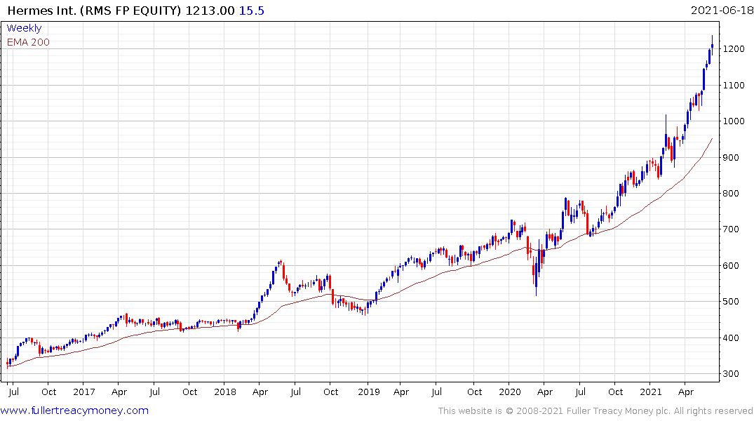The width and height of the screenshot is (754, 421).
Task: Click the latest weekly candle near 1200
Action: pos(712,44)
